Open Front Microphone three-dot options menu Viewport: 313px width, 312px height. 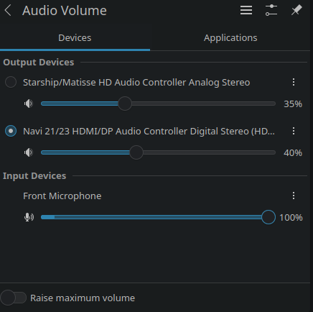tap(294, 196)
